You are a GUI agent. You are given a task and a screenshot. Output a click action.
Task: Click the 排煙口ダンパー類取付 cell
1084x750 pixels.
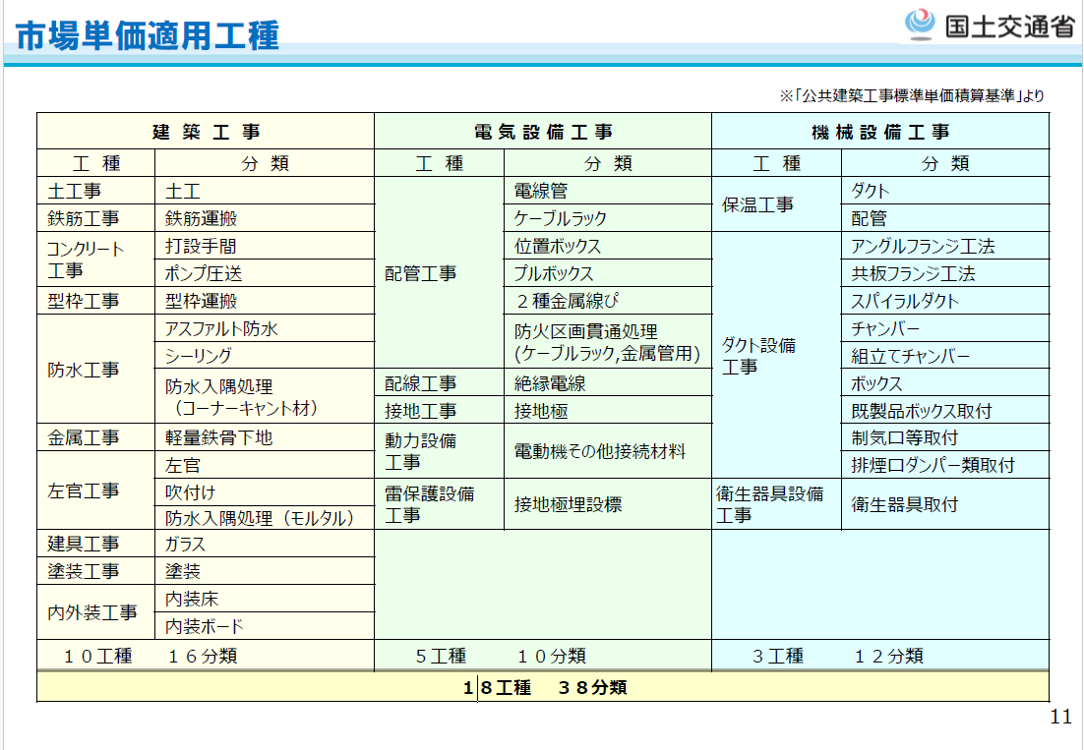pos(945,465)
